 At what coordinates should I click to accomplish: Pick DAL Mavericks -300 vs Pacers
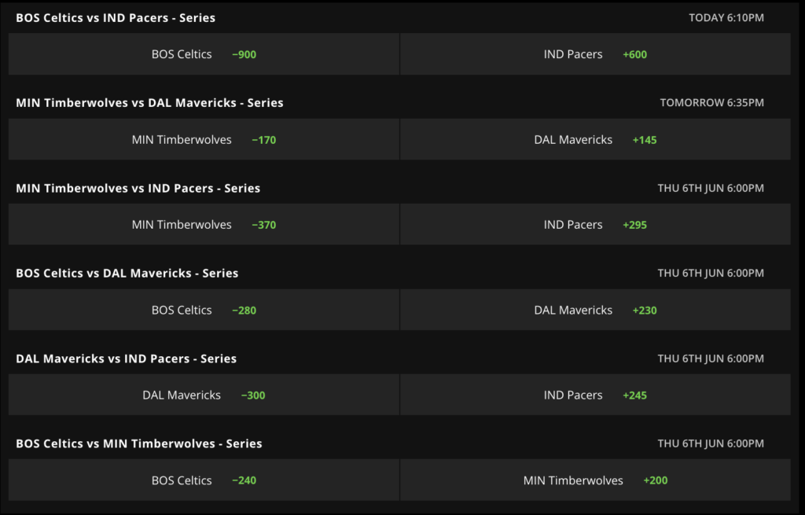point(204,395)
